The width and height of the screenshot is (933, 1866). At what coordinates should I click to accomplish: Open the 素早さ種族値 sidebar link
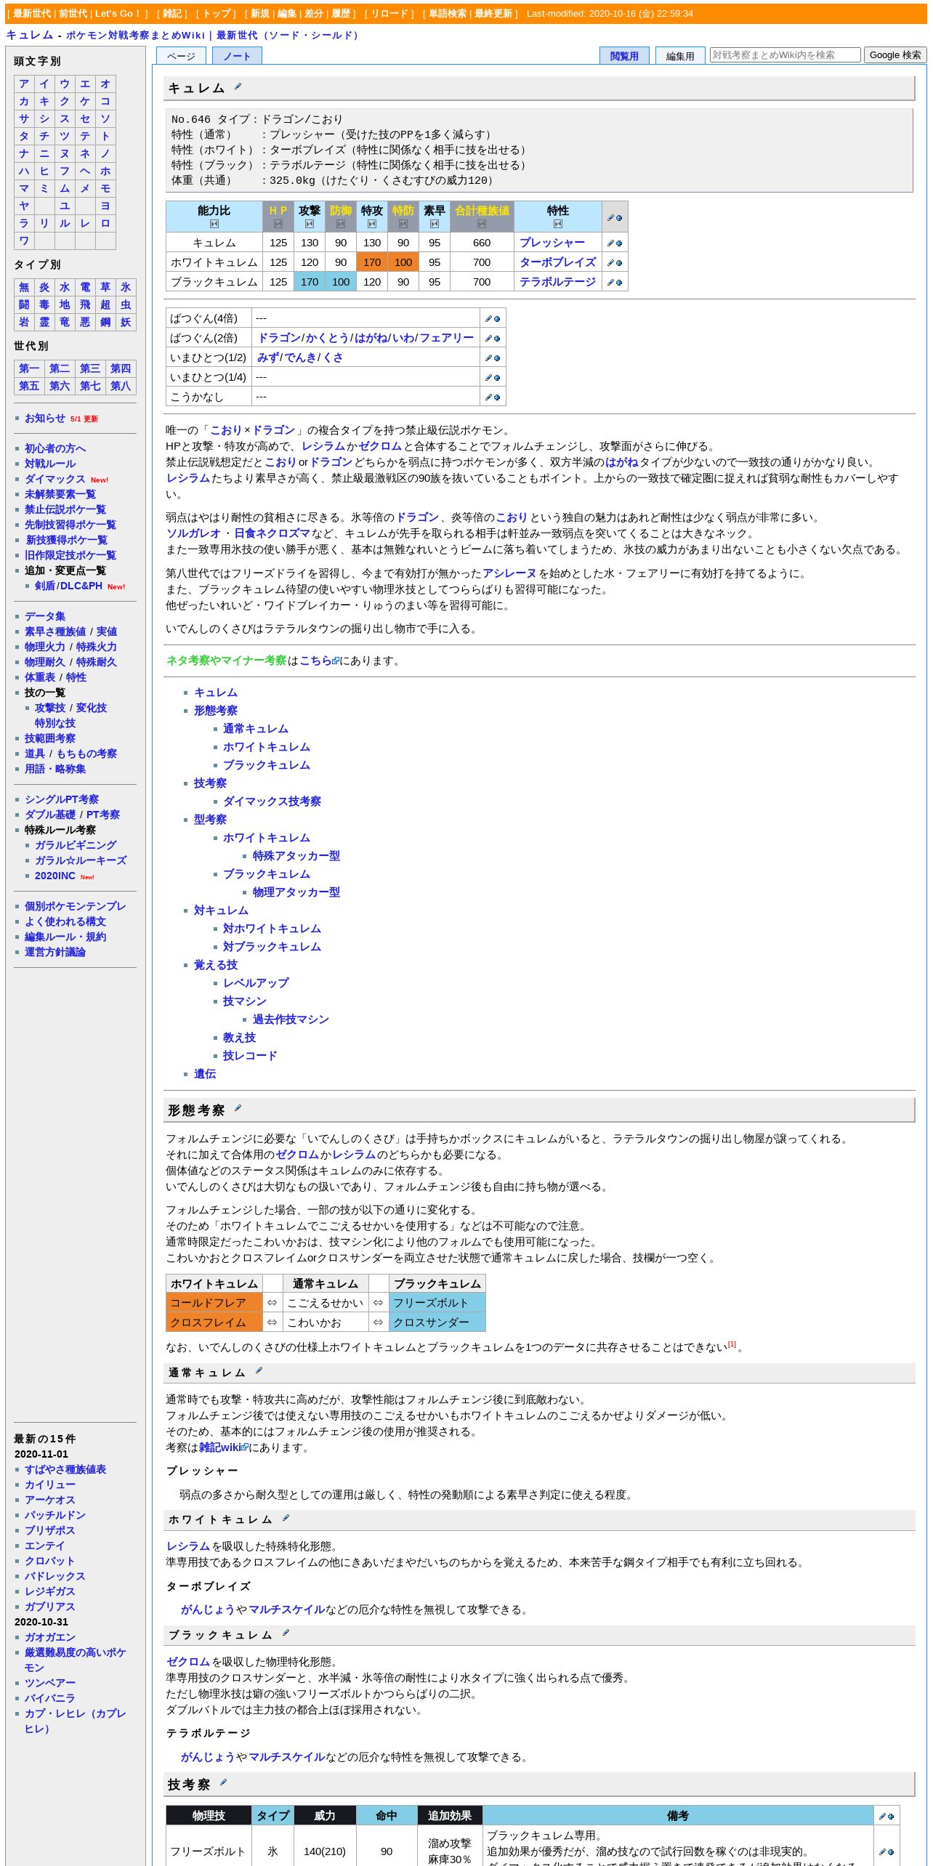coord(55,632)
